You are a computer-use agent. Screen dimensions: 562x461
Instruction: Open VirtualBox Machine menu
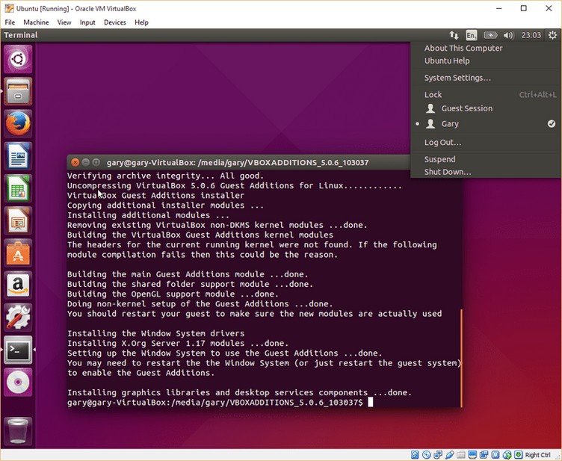pos(36,22)
